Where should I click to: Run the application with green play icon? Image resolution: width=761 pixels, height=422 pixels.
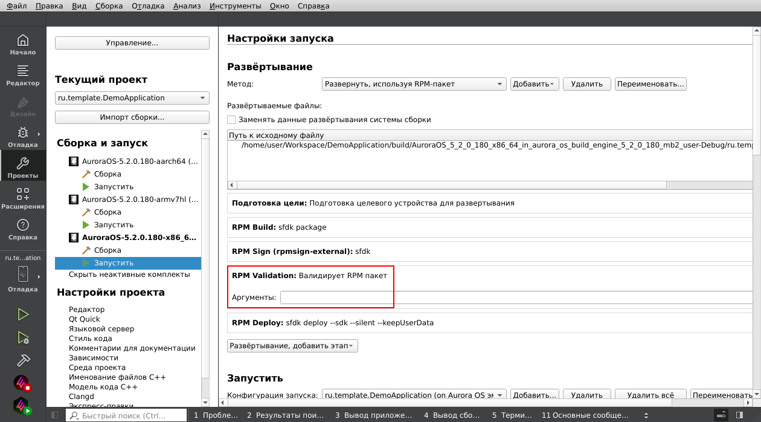pos(23,314)
